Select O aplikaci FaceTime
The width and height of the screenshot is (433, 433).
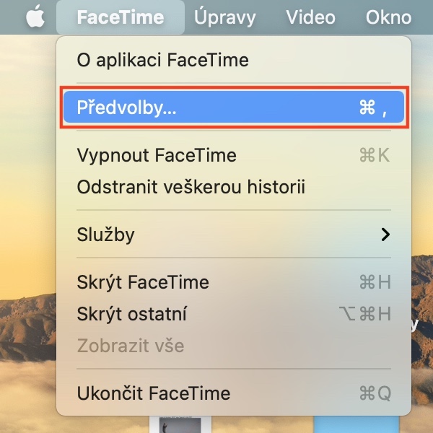coord(162,60)
